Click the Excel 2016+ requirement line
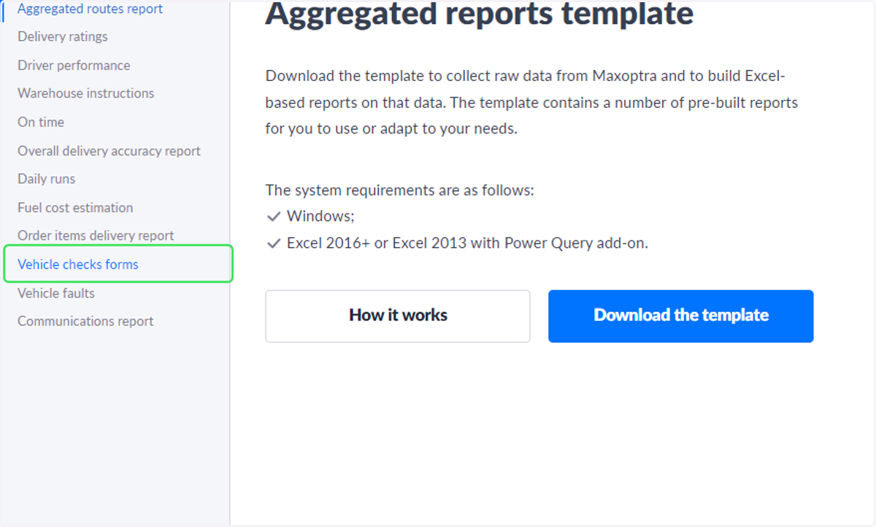The height and width of the screenshot is (527, 876). pos(467,243)
